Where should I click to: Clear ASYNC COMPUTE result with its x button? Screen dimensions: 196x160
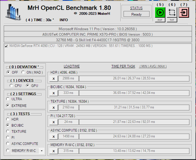pyautogui.click(x=54, y=137)
